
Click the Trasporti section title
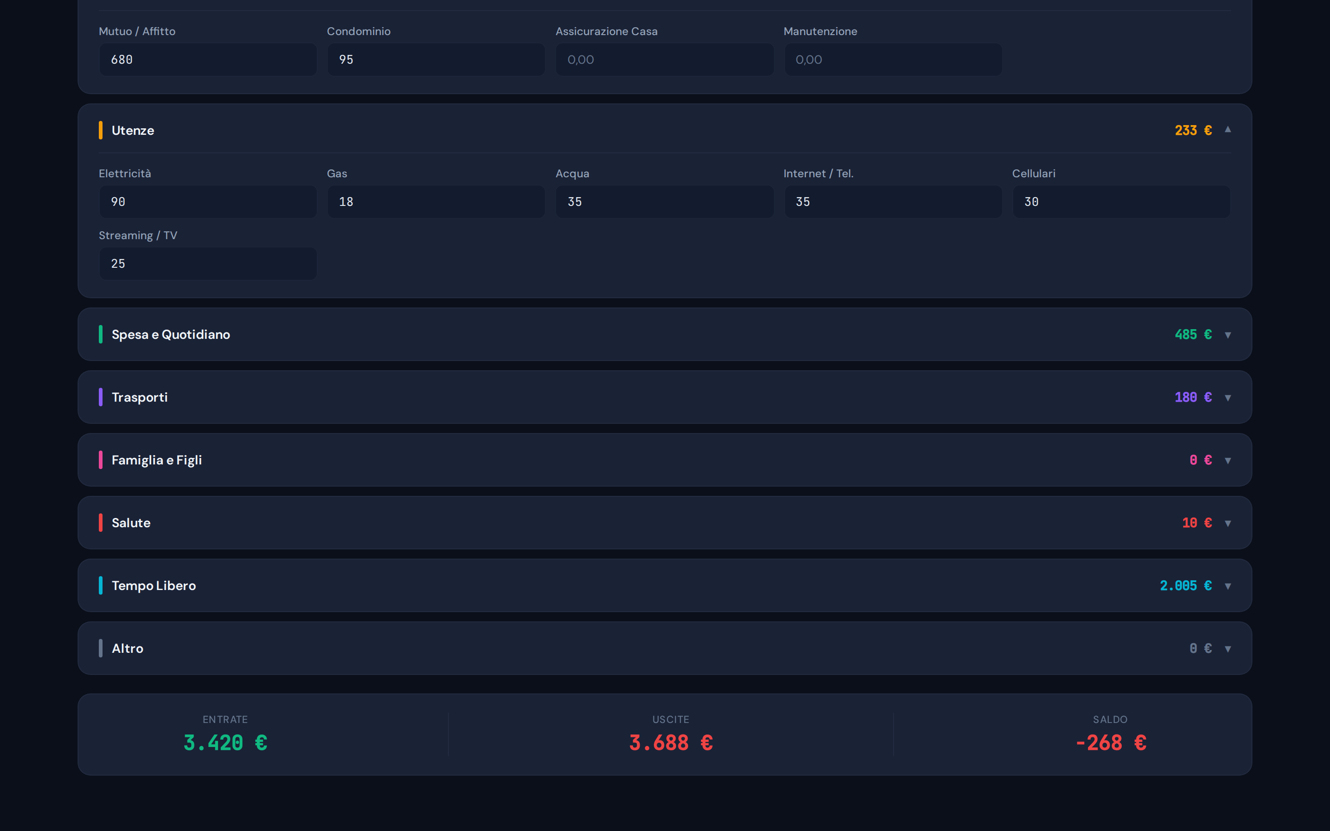pyautogui.click(x=139, y=397)
